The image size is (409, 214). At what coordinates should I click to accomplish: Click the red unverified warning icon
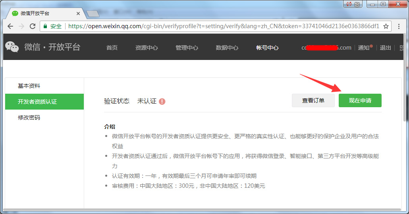(162, 101)
